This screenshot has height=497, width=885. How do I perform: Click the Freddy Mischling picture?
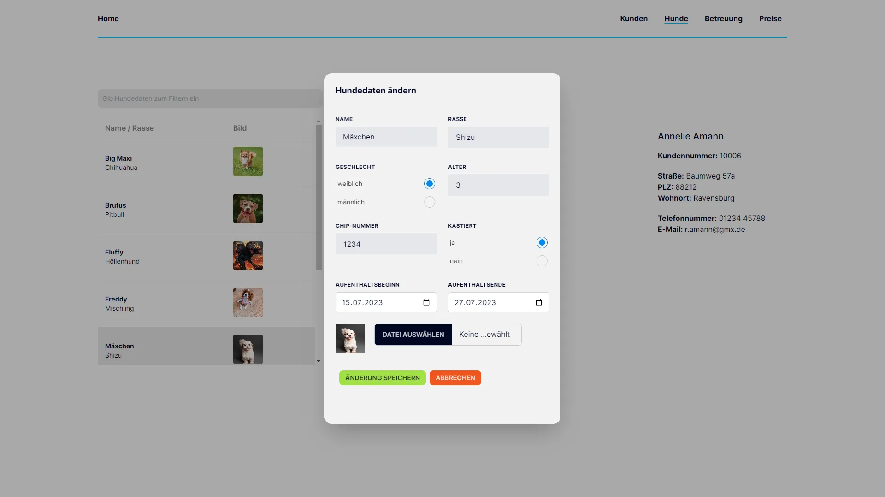point(248,302)
